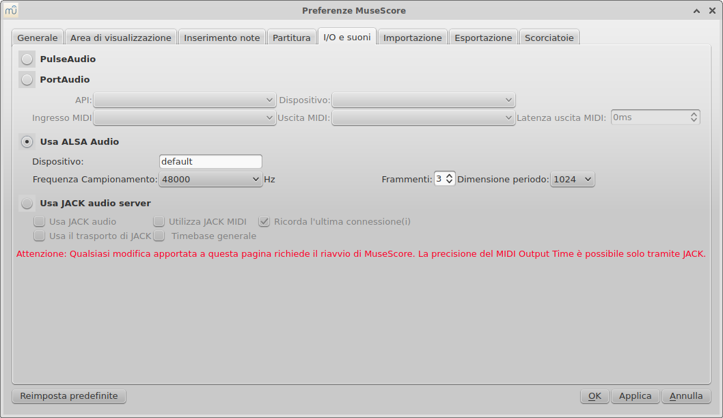Click the window shade arrow in title bar
This screenshot has height=418, width=723.
point(696,11)
